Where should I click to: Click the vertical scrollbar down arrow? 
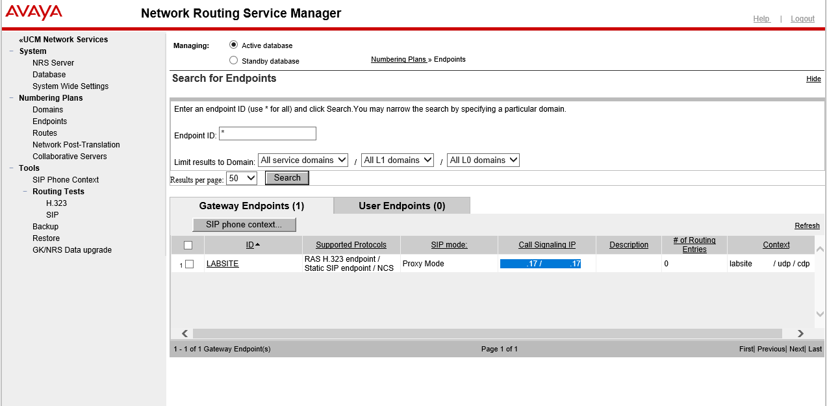pos(820,314)
